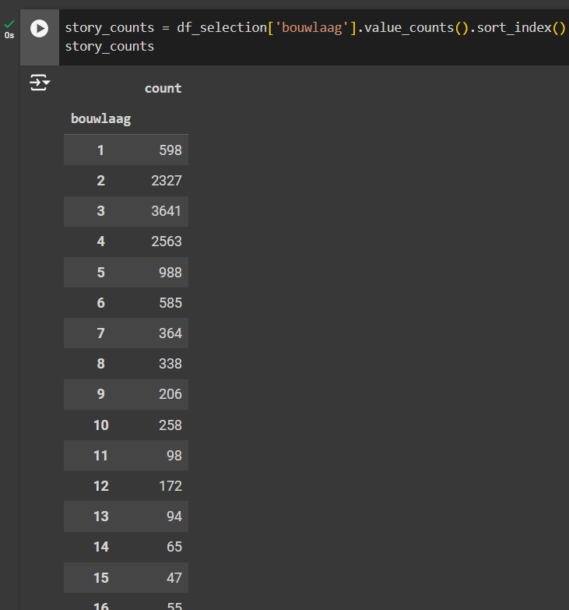Click the count value 172
The height and width of the screenshot is (610, 569).
tap(169, 486)
